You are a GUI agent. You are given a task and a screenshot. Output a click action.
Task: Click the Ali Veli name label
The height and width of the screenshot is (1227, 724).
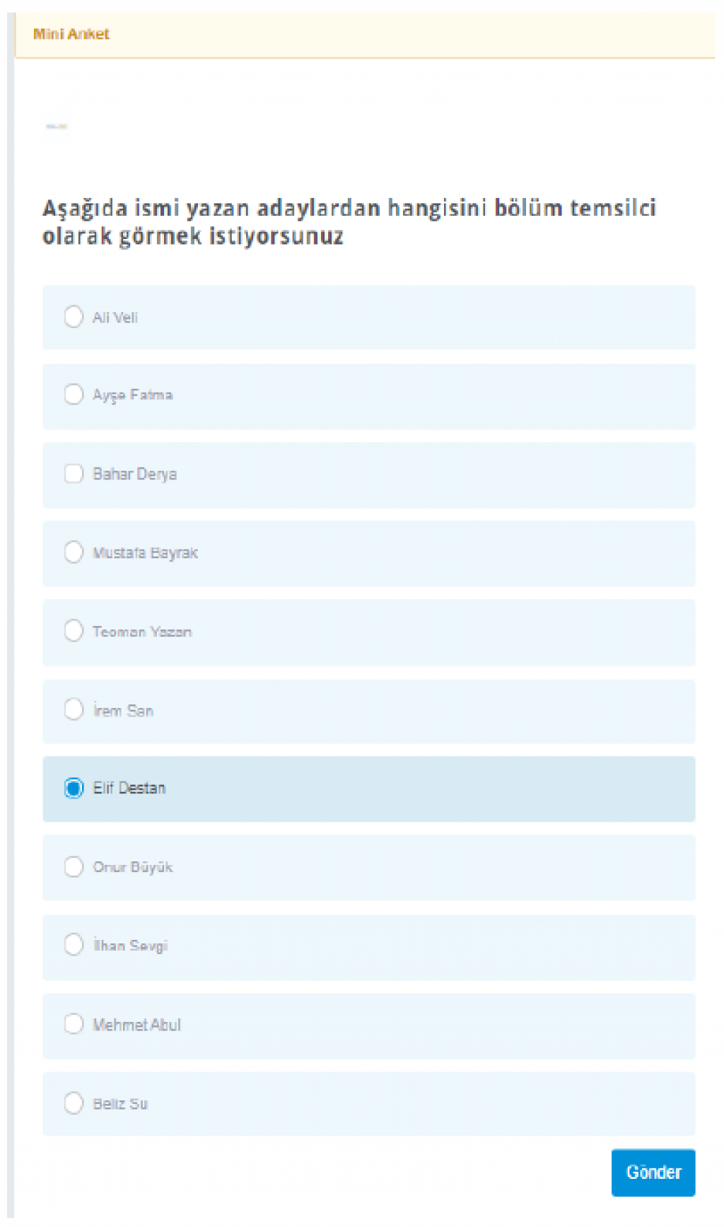115,318
